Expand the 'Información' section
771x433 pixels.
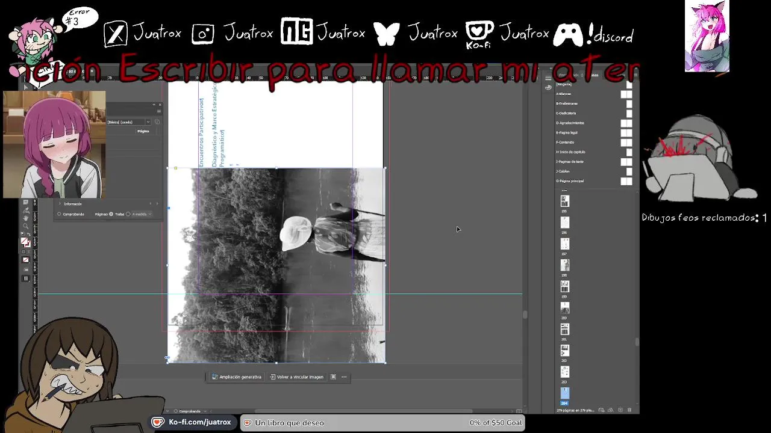pos(60,204)
